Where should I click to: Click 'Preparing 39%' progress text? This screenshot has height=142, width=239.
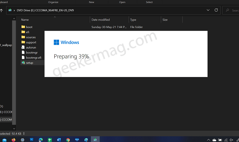[71, 56]
